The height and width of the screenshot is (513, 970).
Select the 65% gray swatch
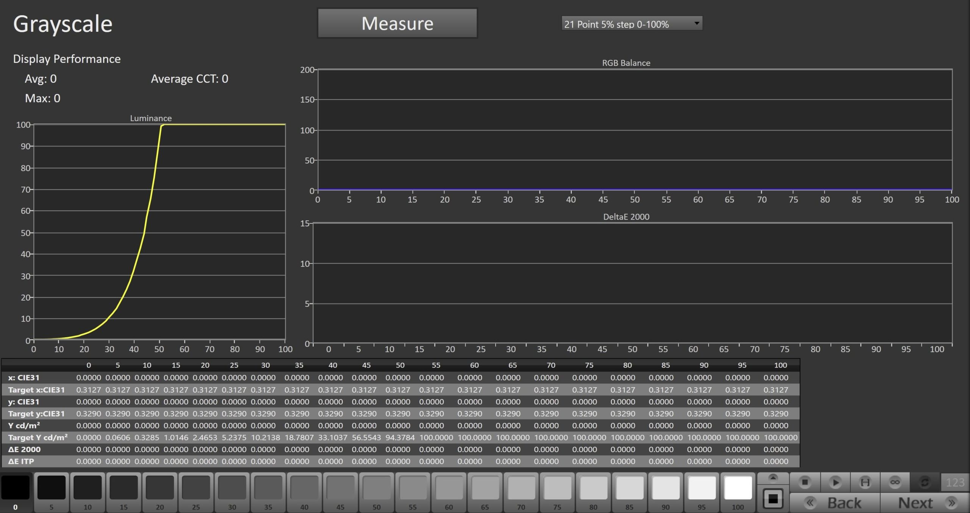coord(485,492)
